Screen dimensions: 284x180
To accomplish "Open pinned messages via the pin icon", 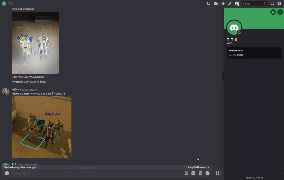I will click(223, 3).
